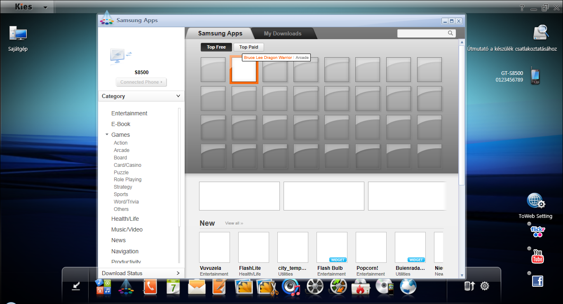This screenshot has height=304, width=563.
Task: Open the Popcorn! app thumbnail
Action: point(371,247)
